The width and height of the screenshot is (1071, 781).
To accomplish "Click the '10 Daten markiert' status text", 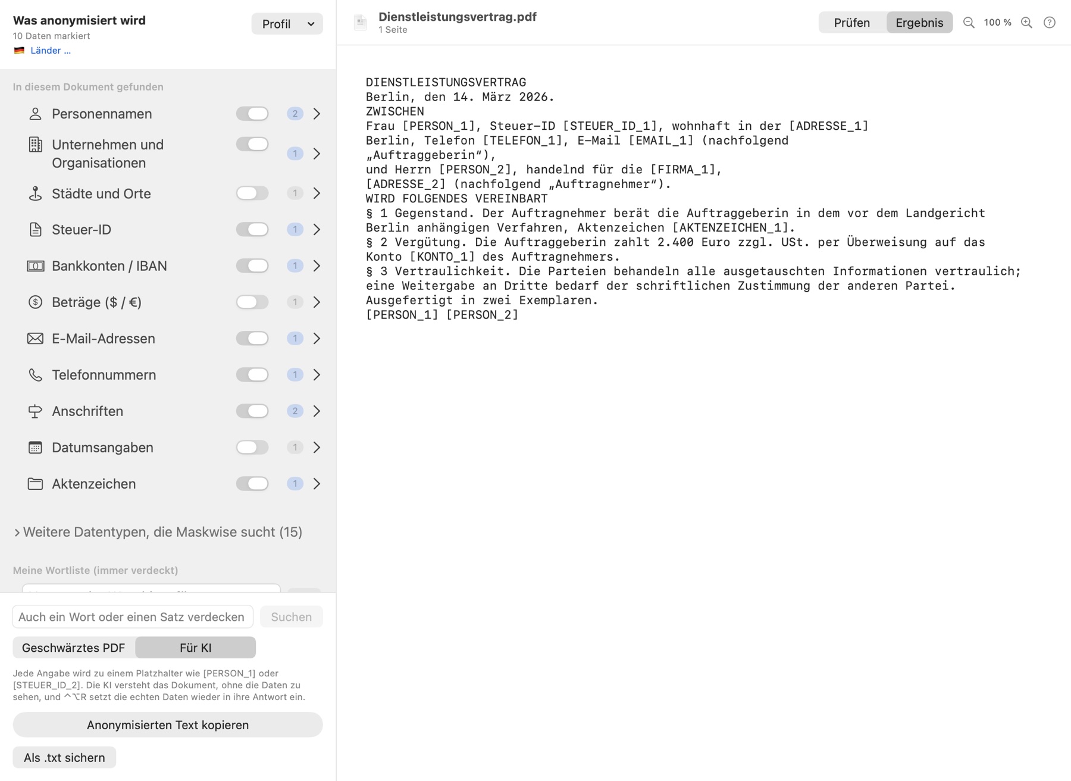I will [x=52, y=36].
